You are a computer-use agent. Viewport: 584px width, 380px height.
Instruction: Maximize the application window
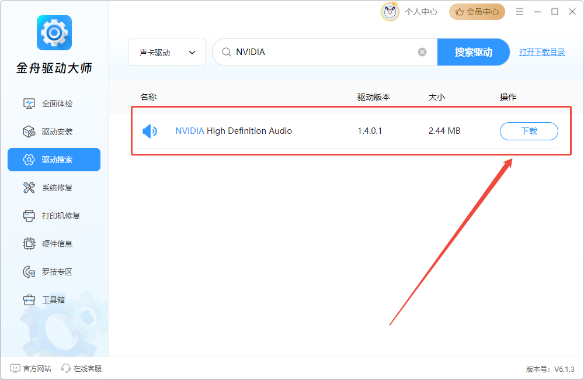(x=555, y=12)
